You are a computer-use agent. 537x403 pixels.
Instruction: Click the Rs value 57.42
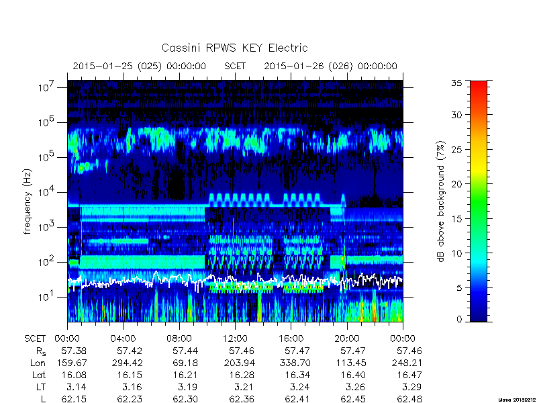(x=130, y=351)
